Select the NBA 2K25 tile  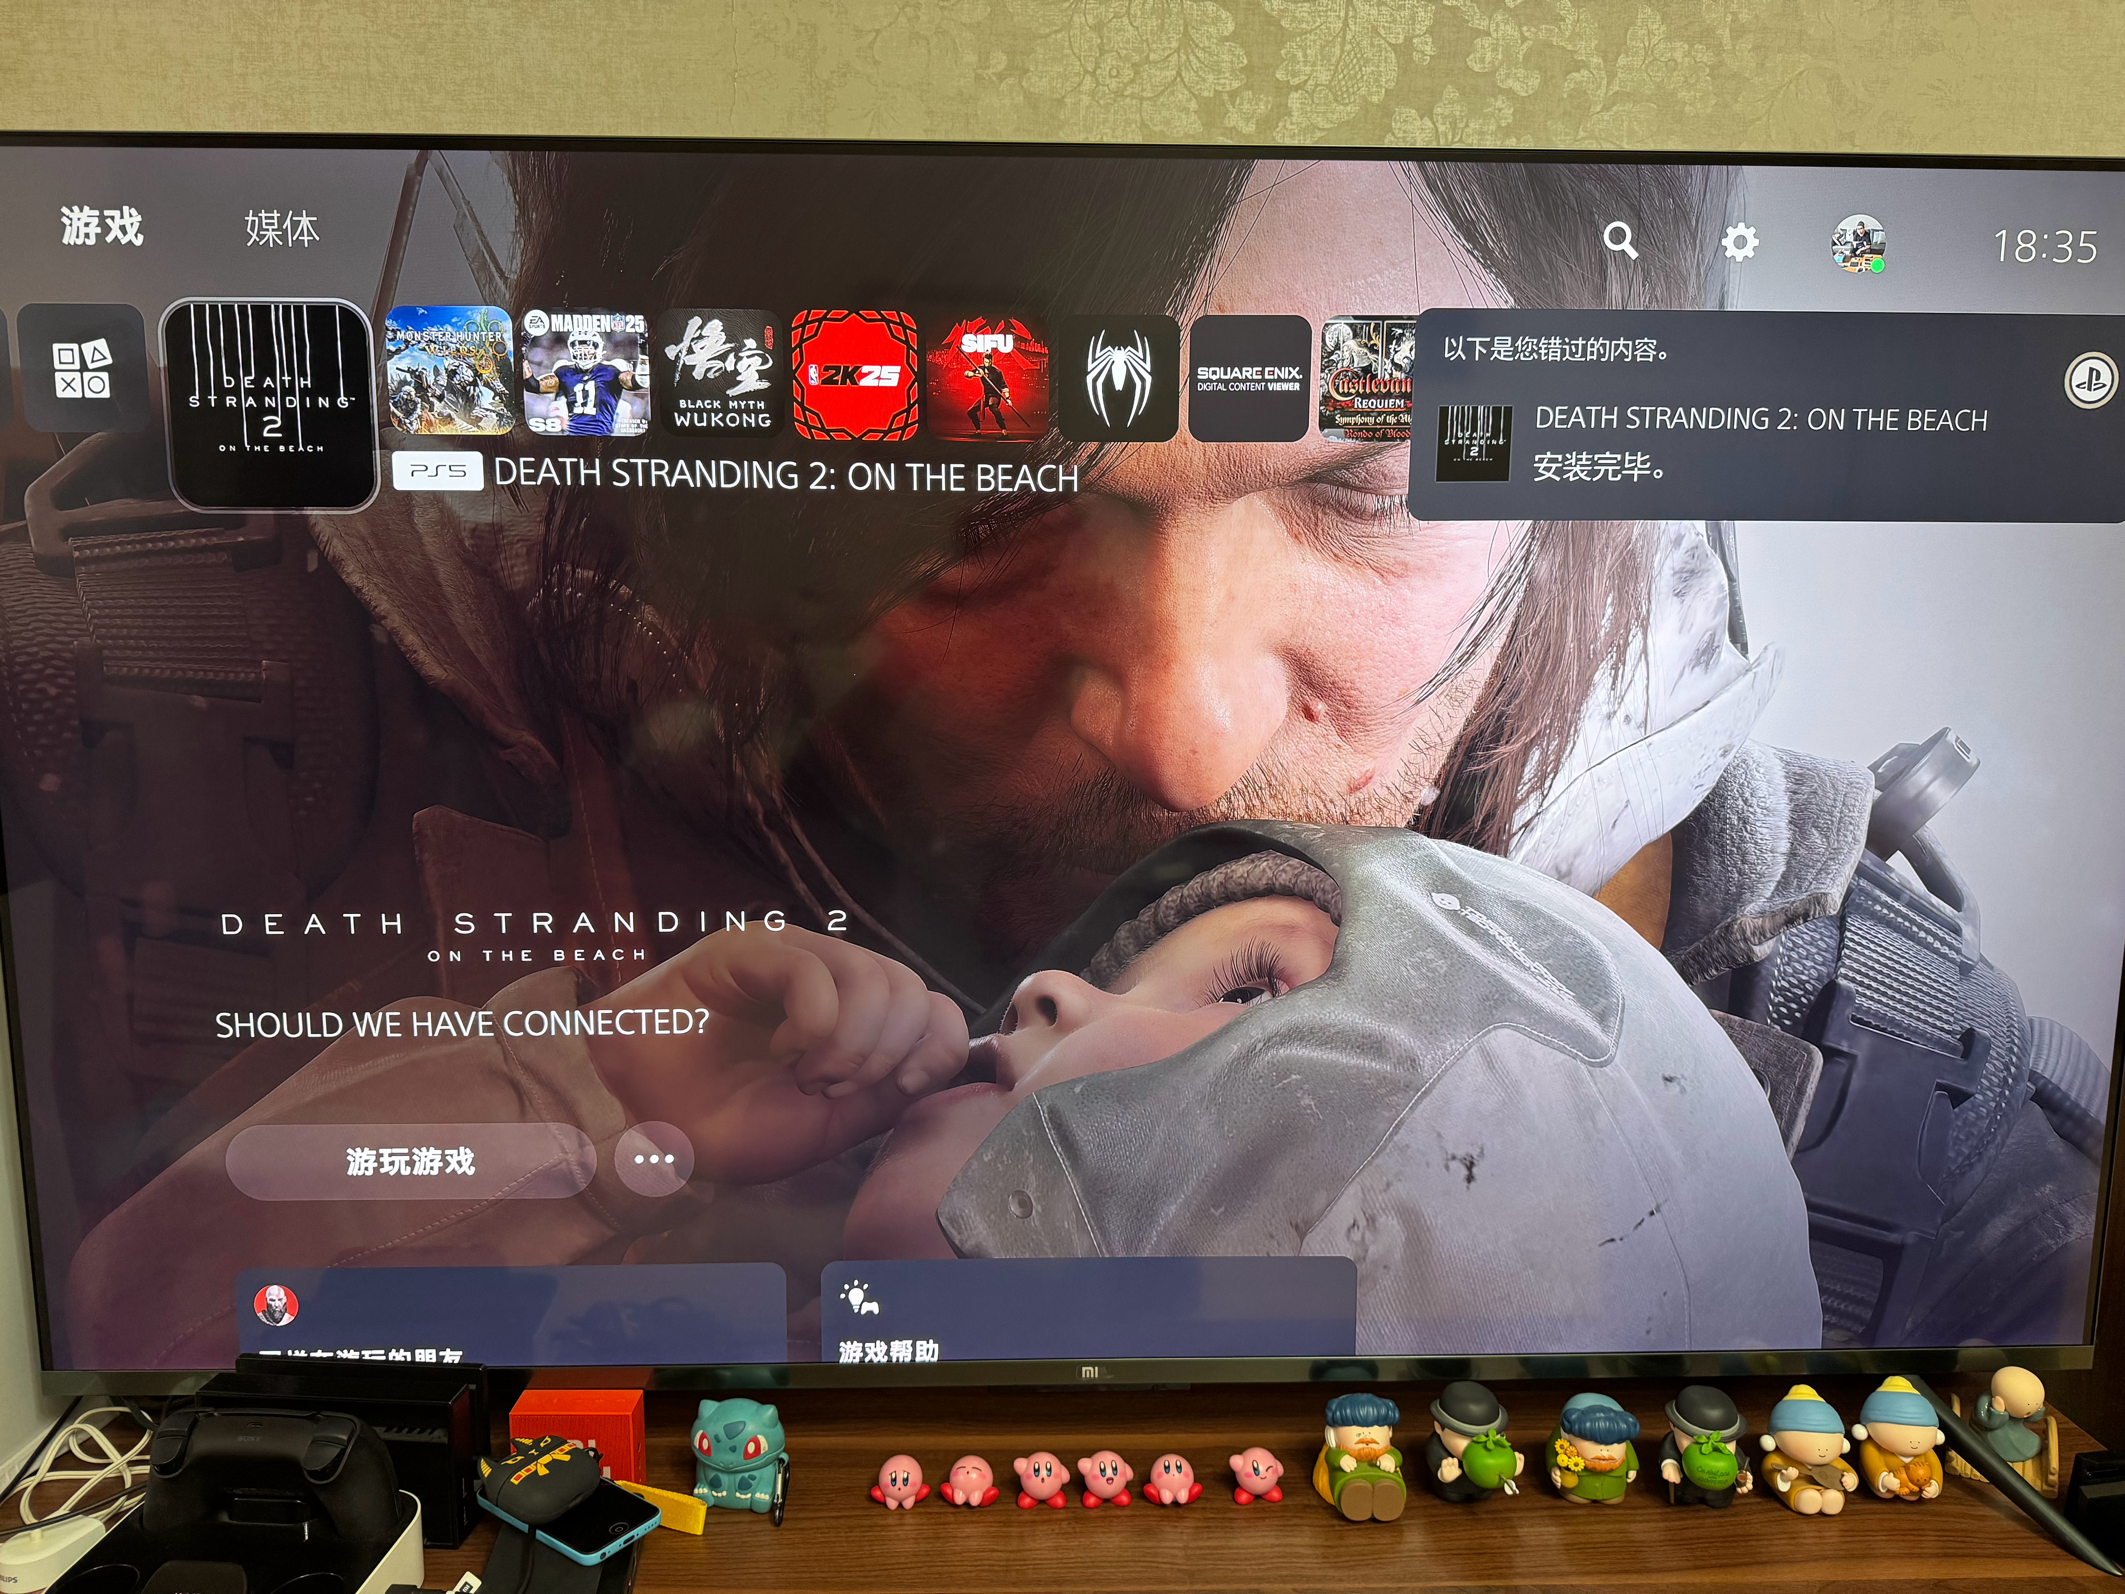pyautogui.click(x=854, y=376)
